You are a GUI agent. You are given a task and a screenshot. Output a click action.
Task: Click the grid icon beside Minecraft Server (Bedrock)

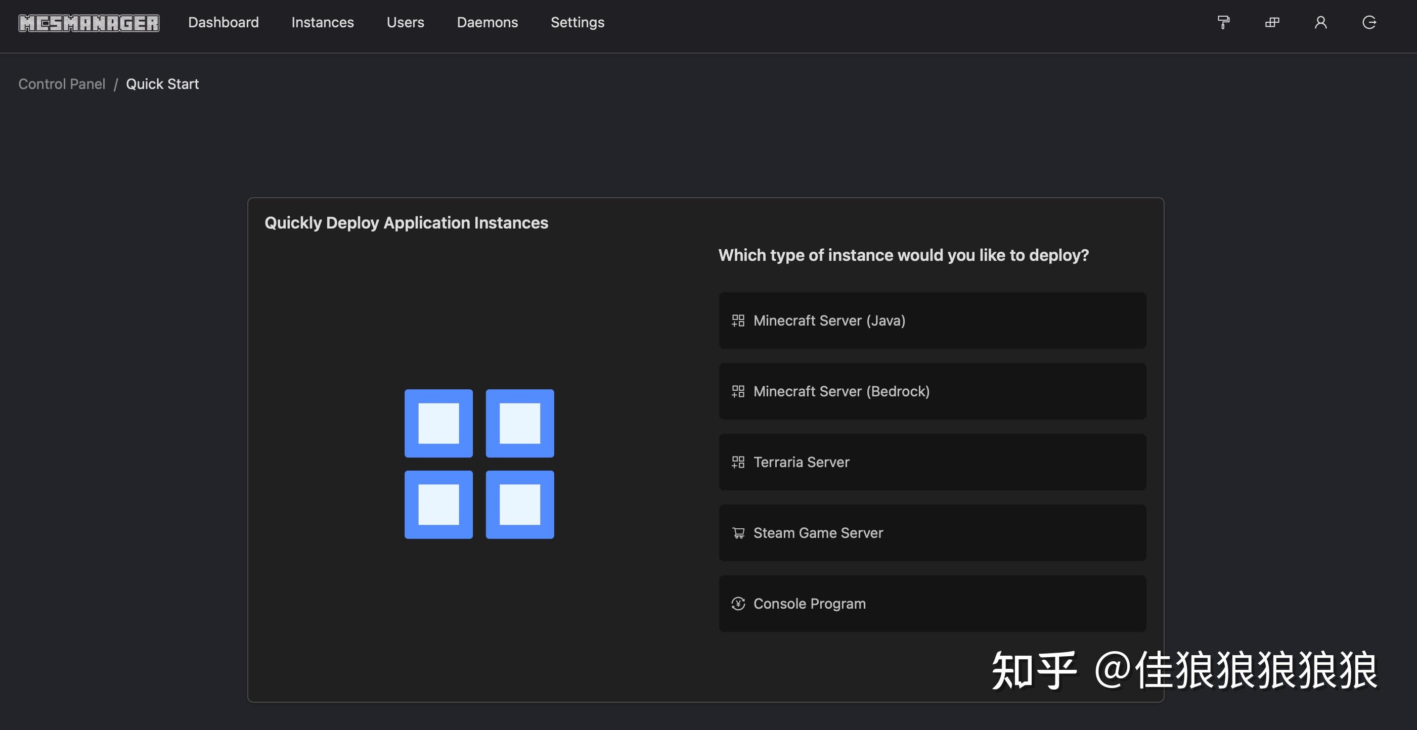coord(737,391)
